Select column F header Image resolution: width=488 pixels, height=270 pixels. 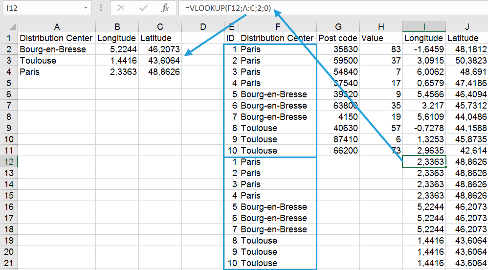278,27
